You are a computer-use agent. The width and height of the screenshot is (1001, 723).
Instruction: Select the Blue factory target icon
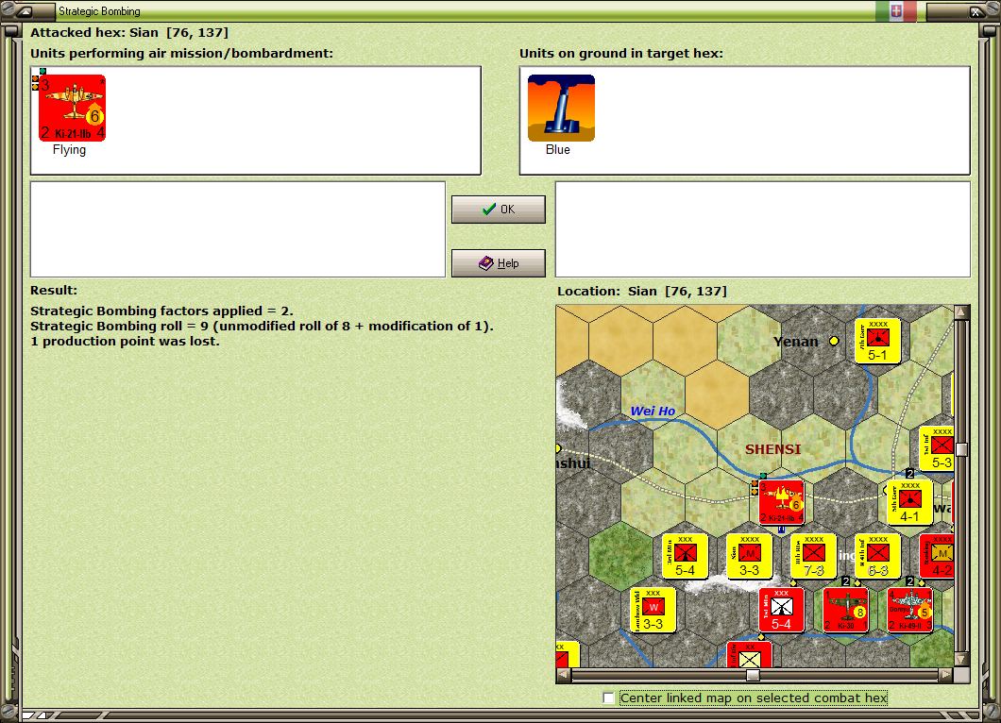click(561, 108)
